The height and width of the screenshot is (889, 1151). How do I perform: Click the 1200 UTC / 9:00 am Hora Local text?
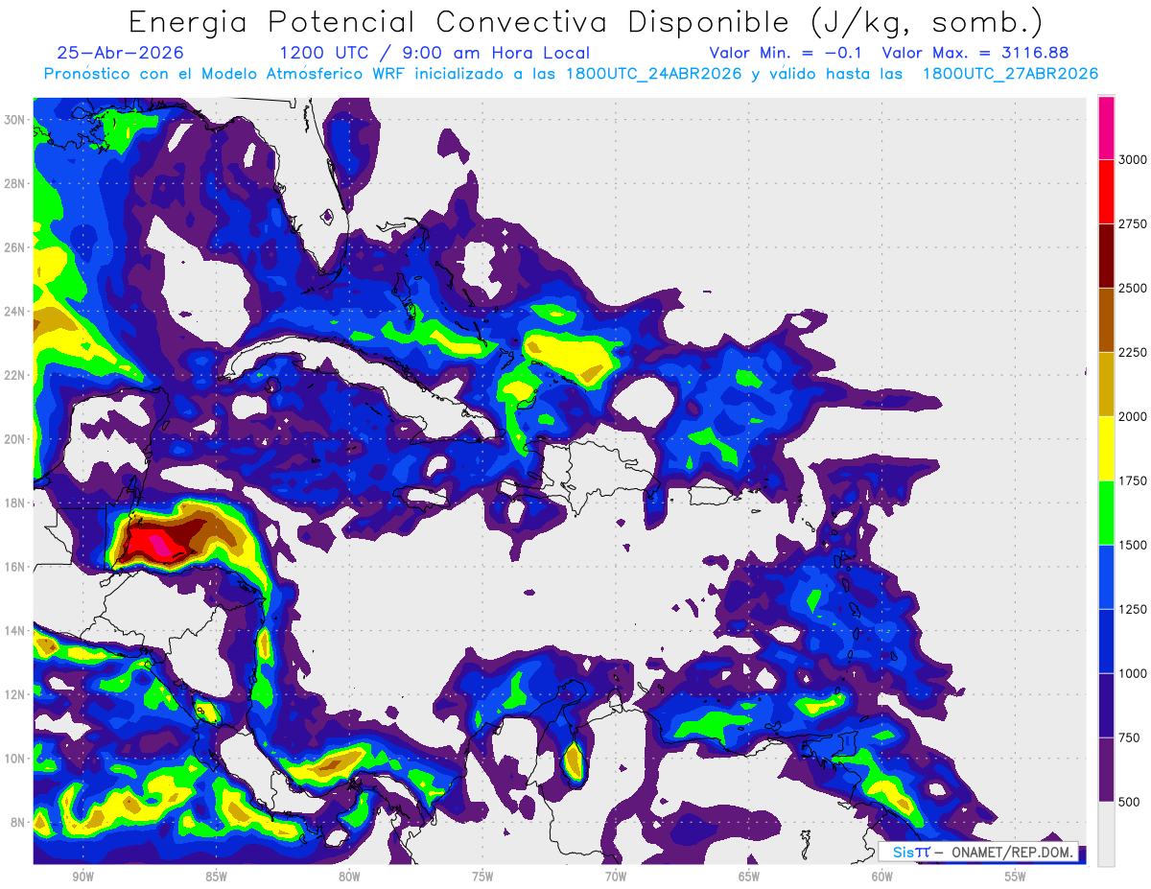point(435,54)
